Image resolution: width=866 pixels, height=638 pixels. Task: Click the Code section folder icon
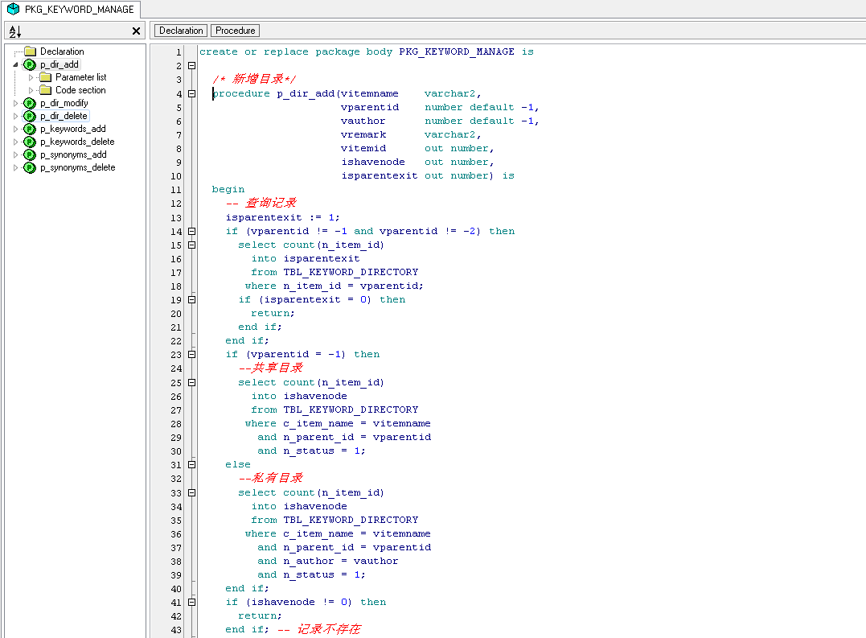(46, 90)
